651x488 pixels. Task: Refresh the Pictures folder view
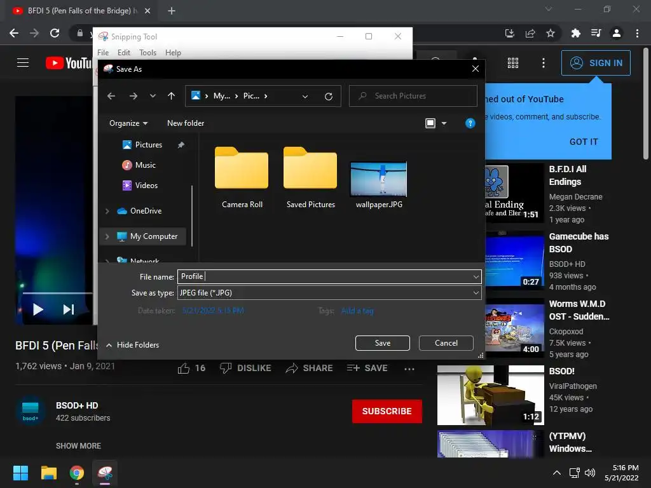point(329,97)
